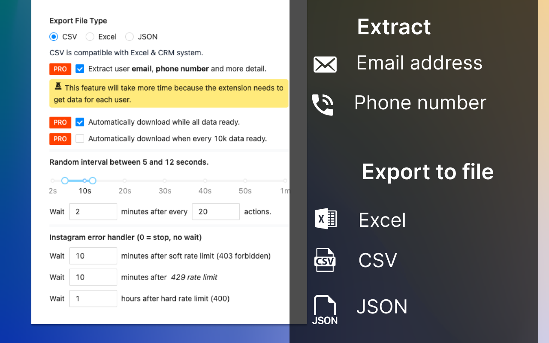
Task: Click the left handle of interval slider
Action: pyautogui.click(x=65, y=181)
